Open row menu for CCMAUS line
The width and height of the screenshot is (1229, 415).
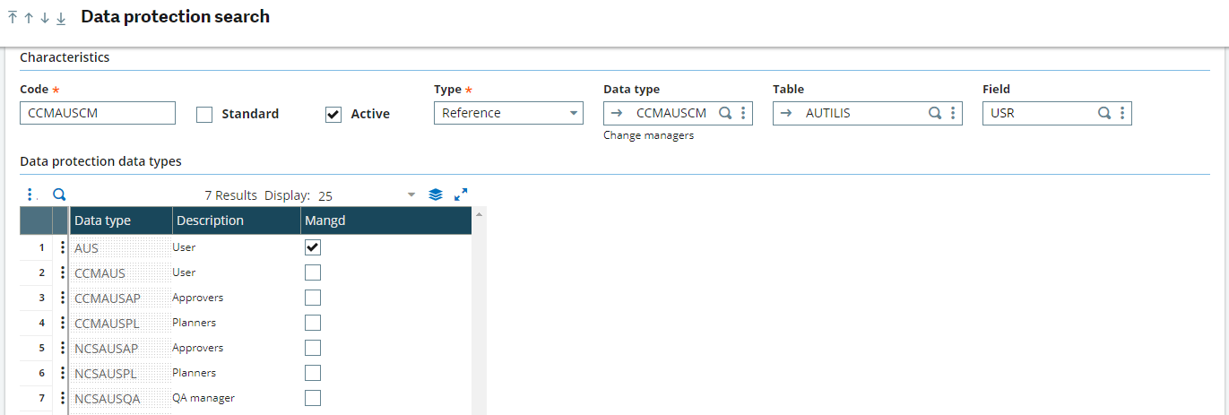pyautogui.click(x=62, y=272)
